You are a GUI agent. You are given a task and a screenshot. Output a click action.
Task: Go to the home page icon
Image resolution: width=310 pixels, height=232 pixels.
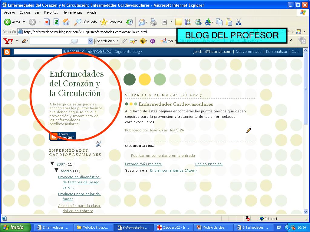tap(66, 22)
